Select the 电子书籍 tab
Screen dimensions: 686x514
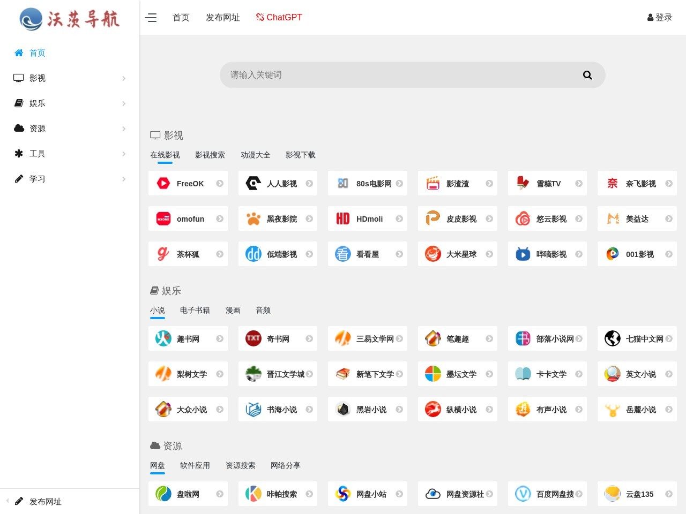tap(195, 311)
